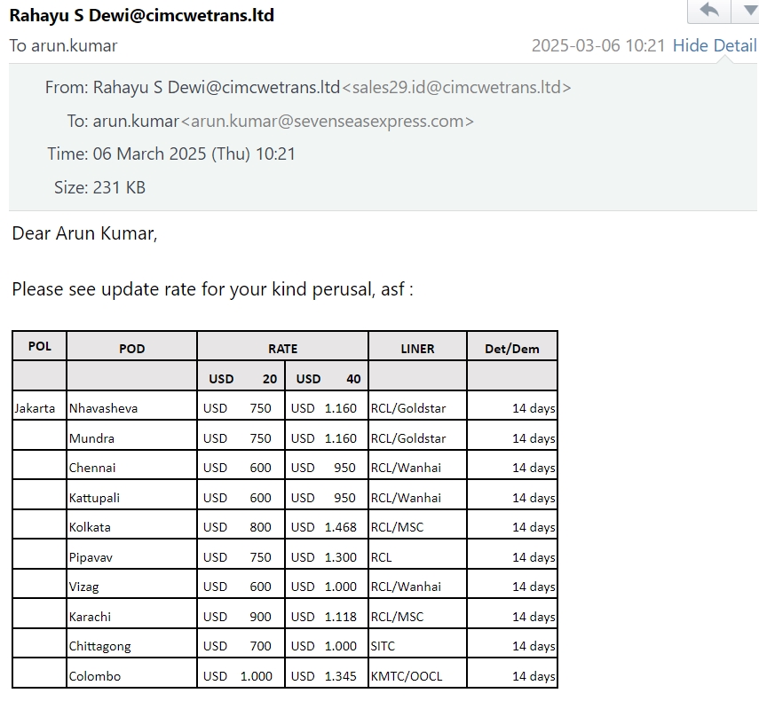Select the LINER column header cell
The width and height of the screenshot is (759, 709).
[x=417, y=348]
